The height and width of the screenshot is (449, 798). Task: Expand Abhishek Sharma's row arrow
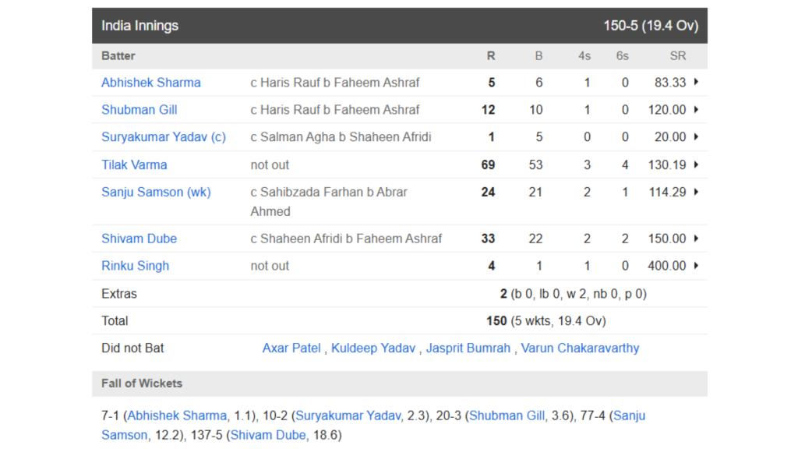pyautogui.click(x=695, y=83)
